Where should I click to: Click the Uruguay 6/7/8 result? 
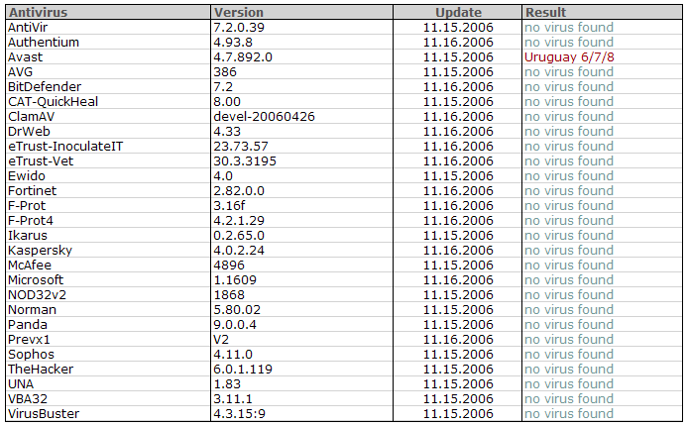[569, 57]
